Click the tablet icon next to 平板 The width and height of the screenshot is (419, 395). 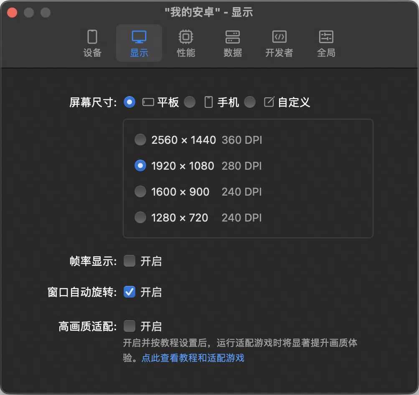(148, 102)
